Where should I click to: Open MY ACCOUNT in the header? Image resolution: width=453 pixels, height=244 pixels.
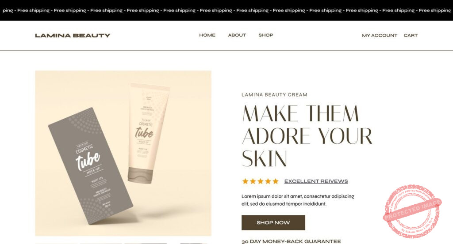pyautogui.click(x=380, y=35)
